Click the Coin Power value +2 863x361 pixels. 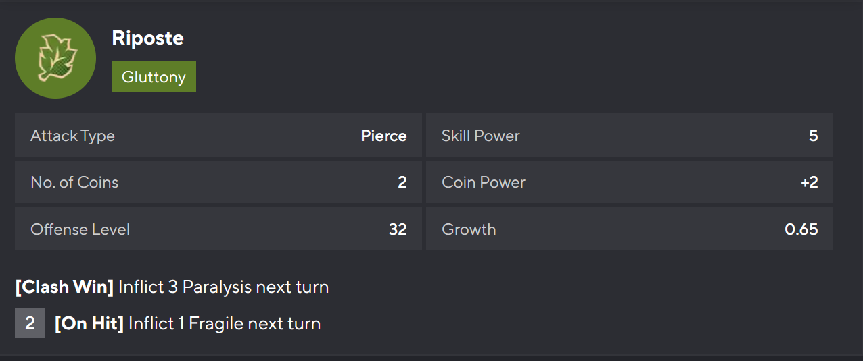(809, 182)
